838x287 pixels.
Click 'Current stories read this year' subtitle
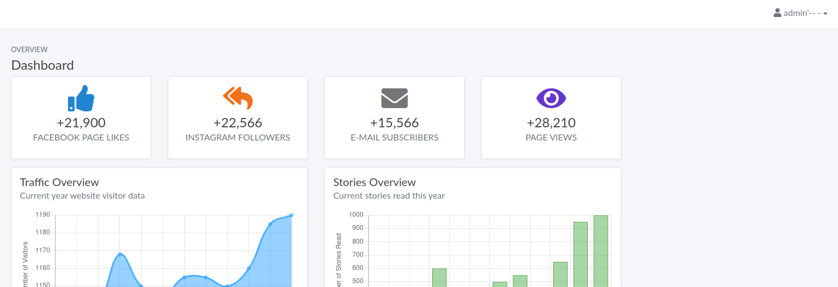[x=389, y=195]
